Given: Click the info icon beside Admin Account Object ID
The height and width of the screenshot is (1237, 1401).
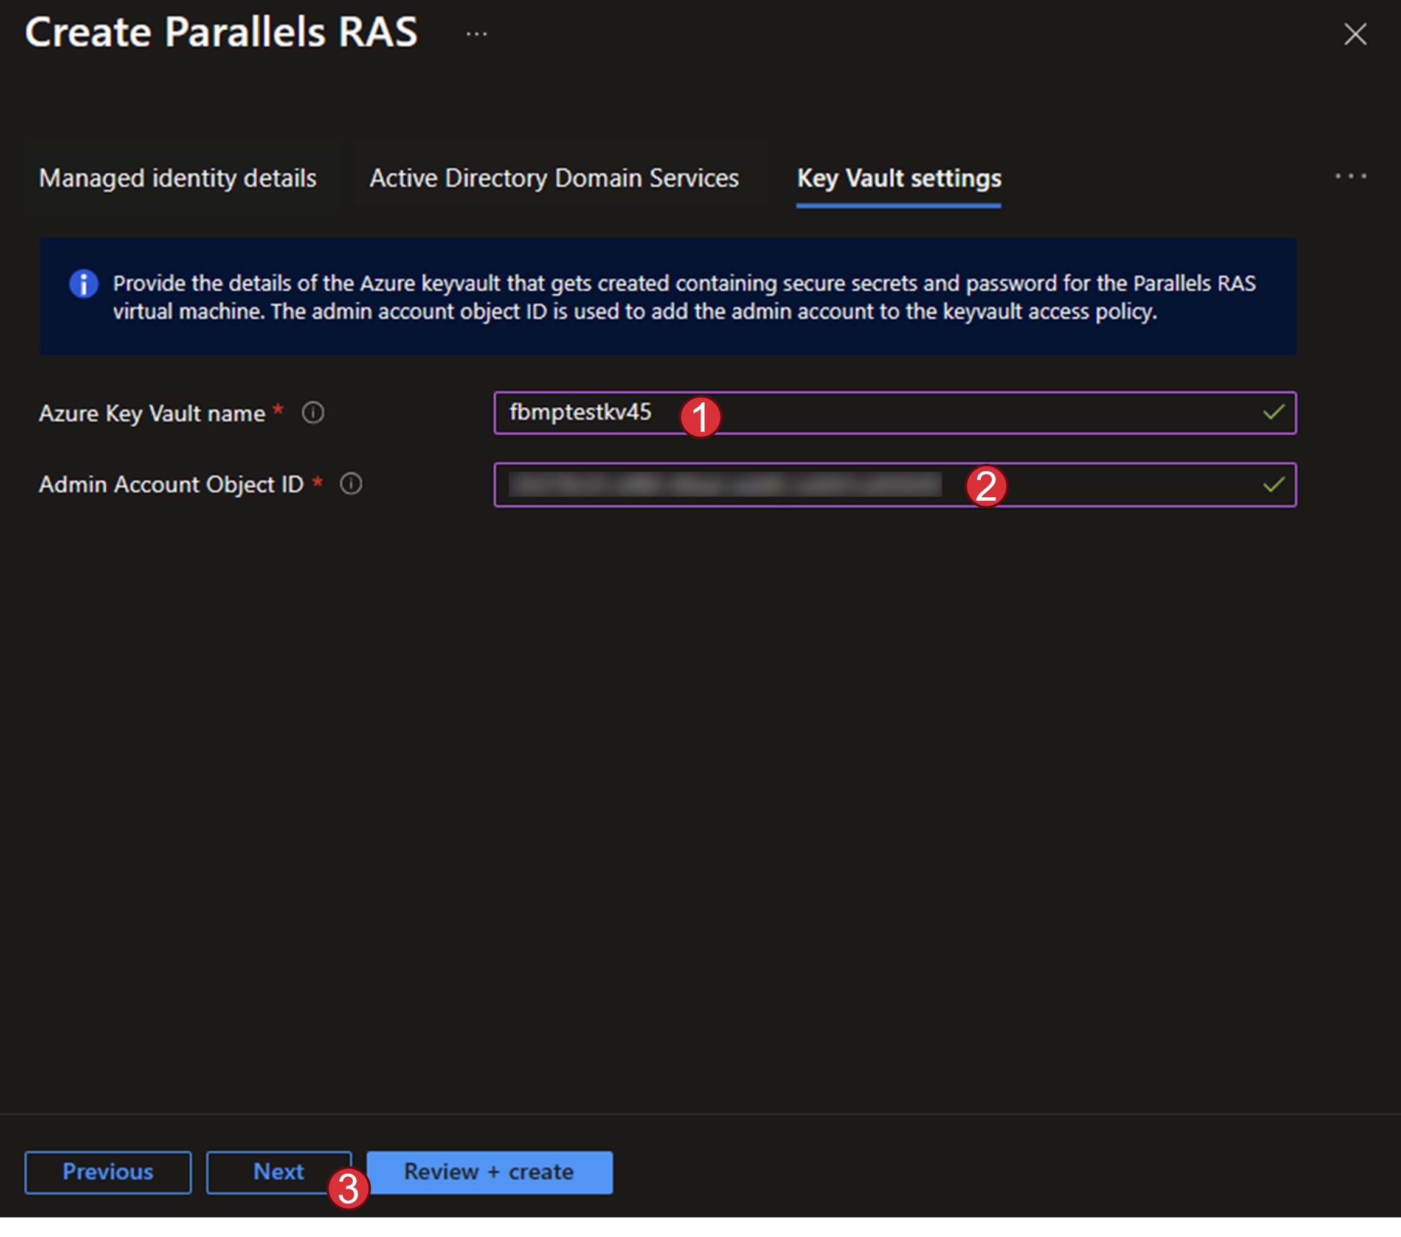Looking at the screenshot, I should coord(351,484).
